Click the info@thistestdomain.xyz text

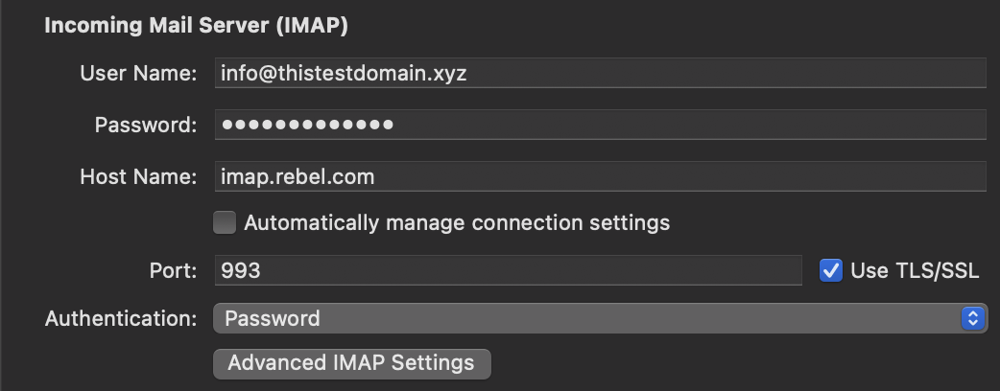pyautogui.click(x=344, y=73)
